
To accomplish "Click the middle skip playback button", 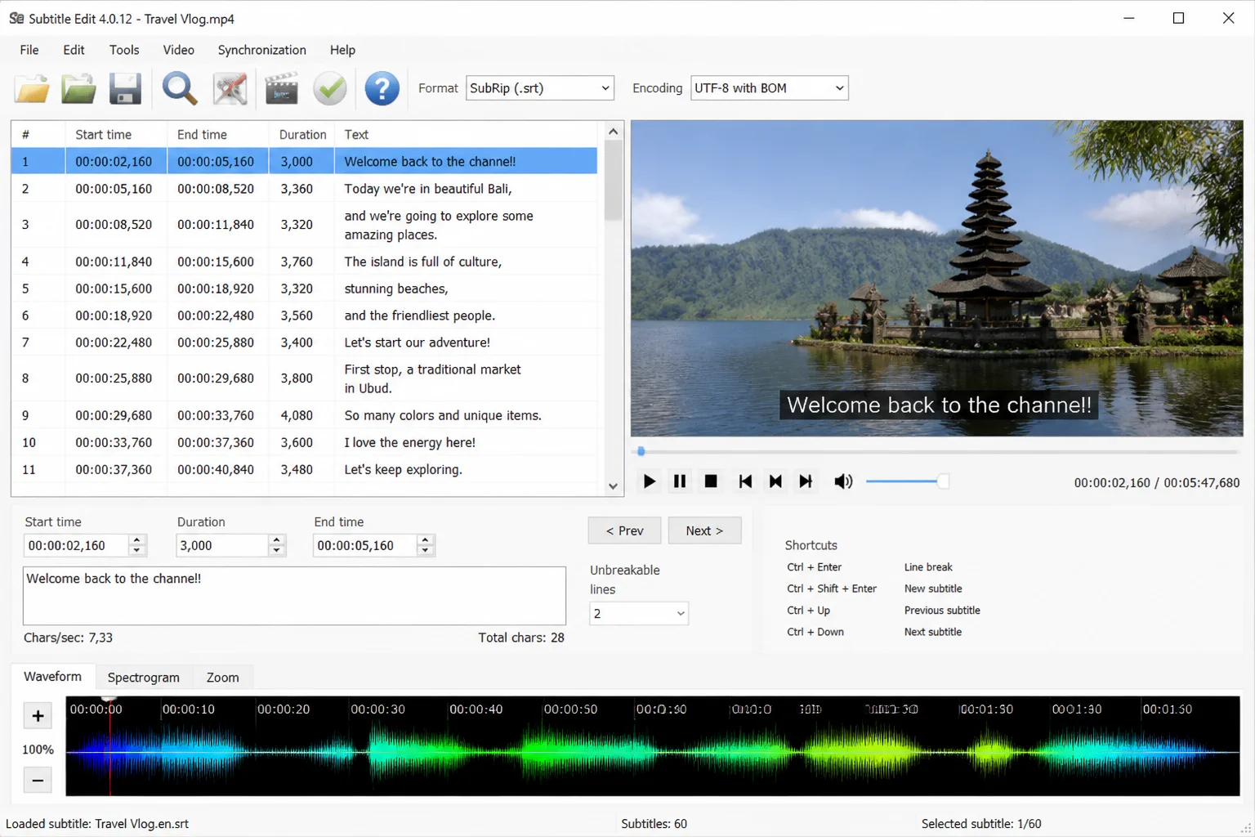I will 775,481.
